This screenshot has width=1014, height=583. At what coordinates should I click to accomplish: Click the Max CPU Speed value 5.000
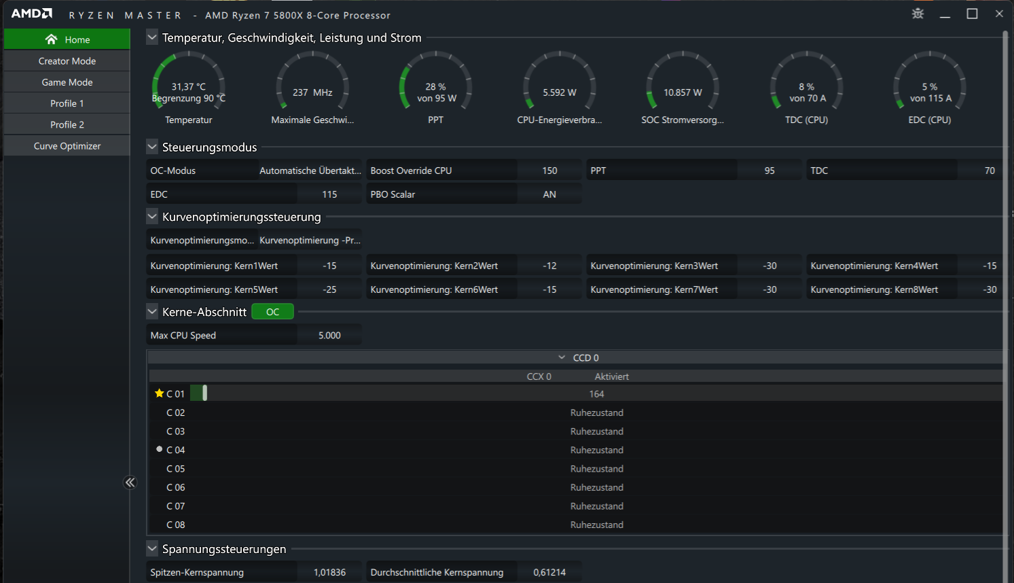[329, 336]
